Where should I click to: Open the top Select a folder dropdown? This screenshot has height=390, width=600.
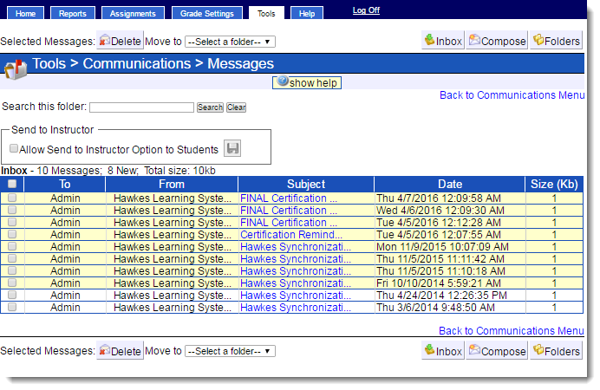[x=230, y=42]
